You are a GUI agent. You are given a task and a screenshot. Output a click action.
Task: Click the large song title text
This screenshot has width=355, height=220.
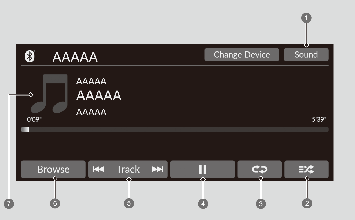(x=99, y=96)
